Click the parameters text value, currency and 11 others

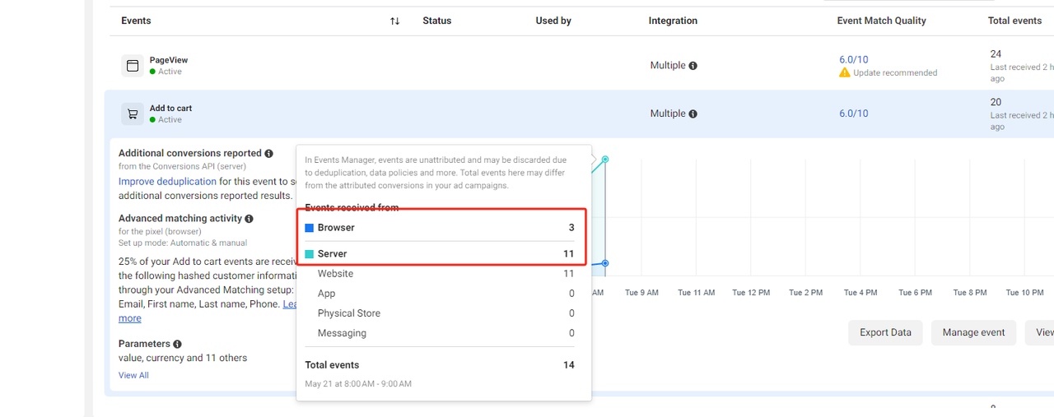(183, 358)
